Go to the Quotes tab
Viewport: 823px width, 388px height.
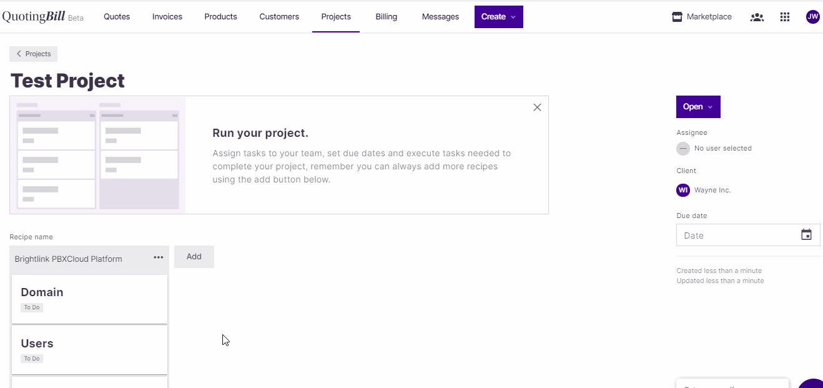pyautogui.click(x=117, y=17)
